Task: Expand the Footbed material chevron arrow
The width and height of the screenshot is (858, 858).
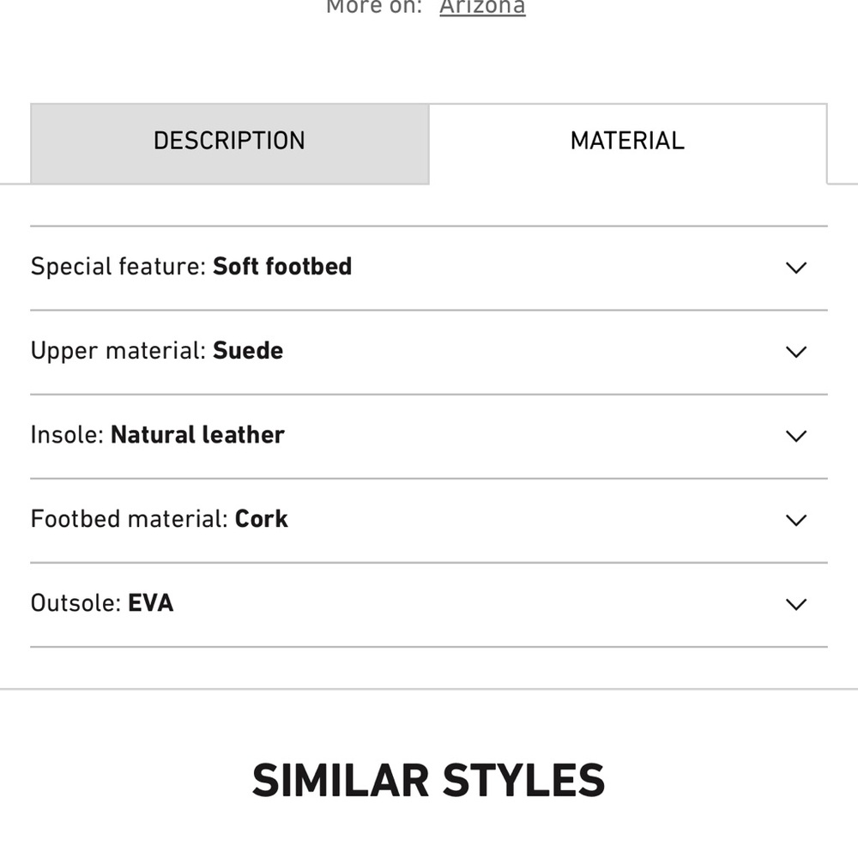Action: click(x=795, y=520)
